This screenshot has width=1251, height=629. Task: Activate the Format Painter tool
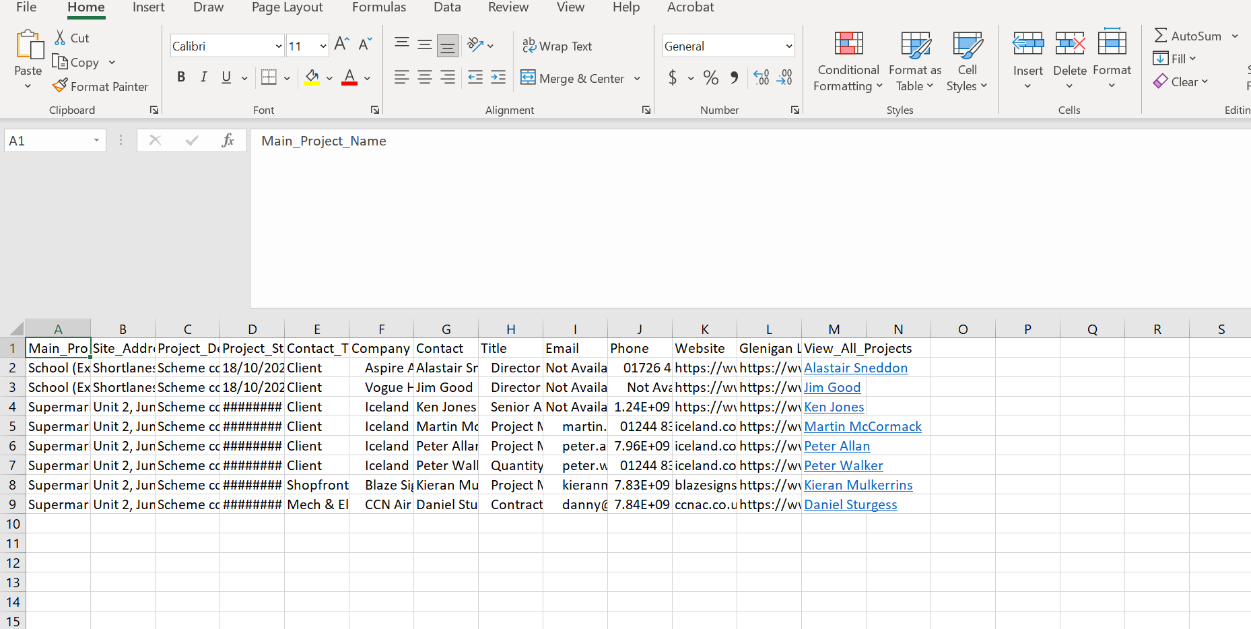tap(100, 86)
